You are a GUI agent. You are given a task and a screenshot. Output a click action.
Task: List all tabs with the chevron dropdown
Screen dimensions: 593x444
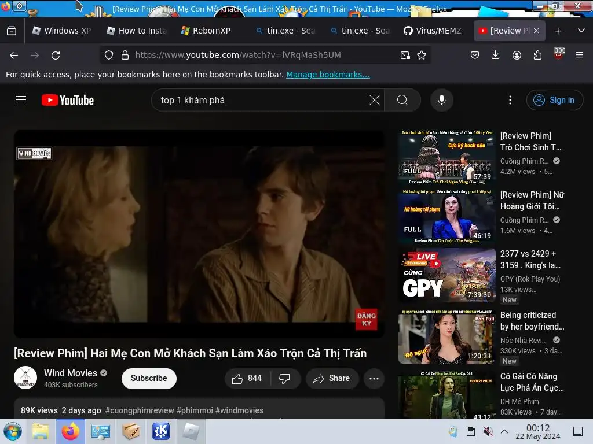581,31
